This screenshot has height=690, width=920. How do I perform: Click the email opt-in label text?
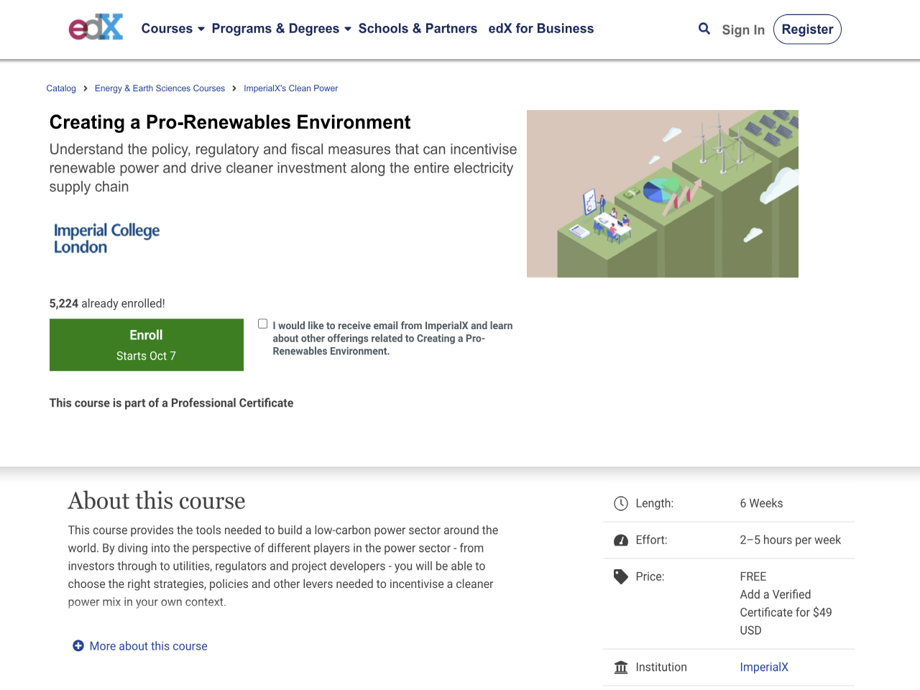click(x=392, y=338)
